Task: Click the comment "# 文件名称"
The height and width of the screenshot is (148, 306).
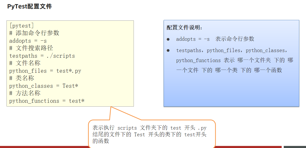Action: coord(25,63)
